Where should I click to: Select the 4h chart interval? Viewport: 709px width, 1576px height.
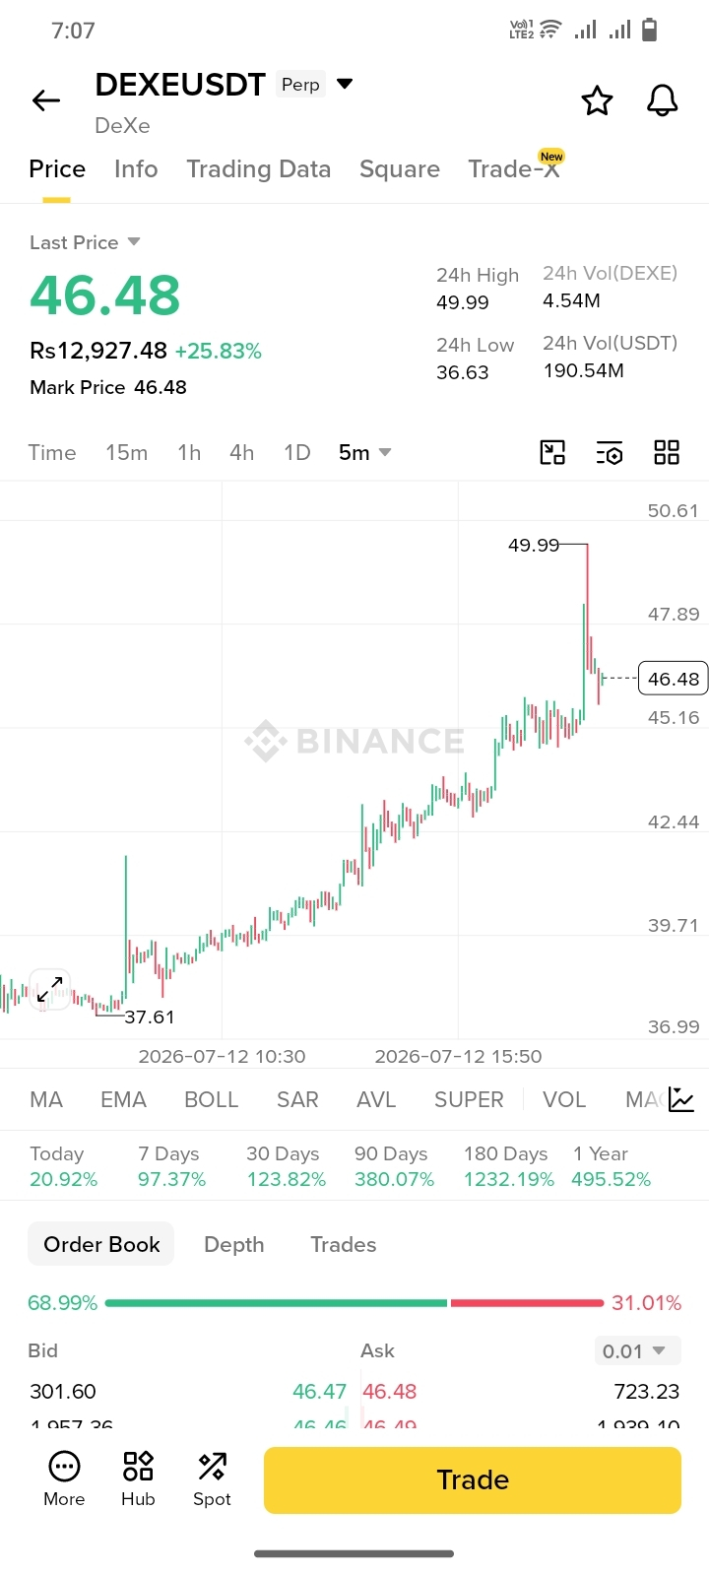pyautogui.click(x=242, y=452)
